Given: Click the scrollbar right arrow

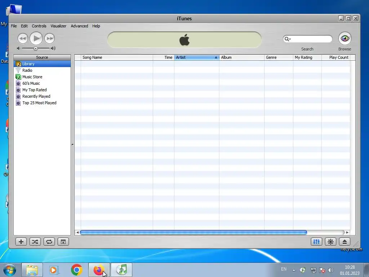Looking at the screenshot, I should [347, 233].
